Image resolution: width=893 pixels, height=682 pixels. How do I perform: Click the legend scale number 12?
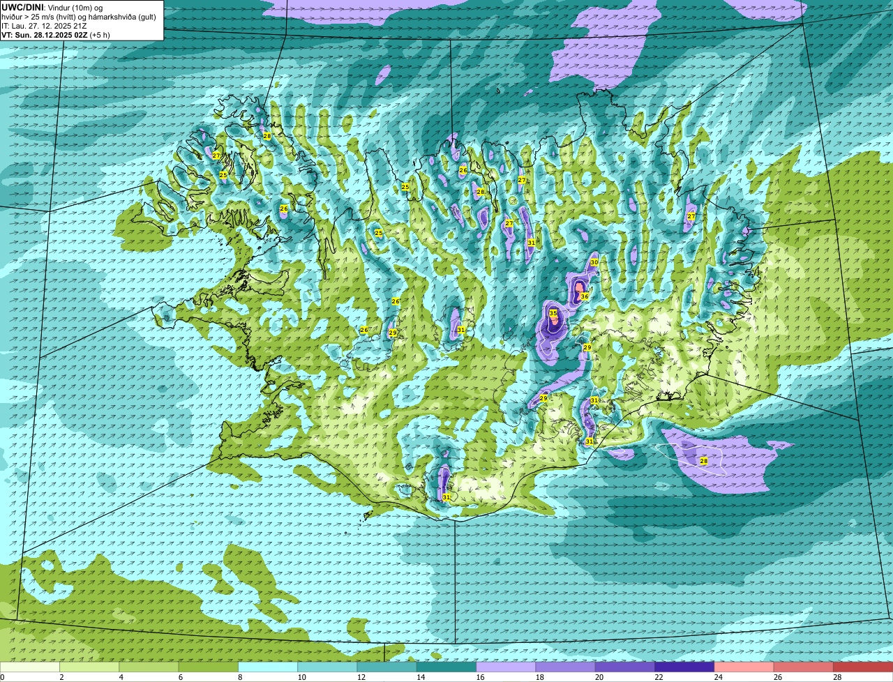tap(361, 677)
